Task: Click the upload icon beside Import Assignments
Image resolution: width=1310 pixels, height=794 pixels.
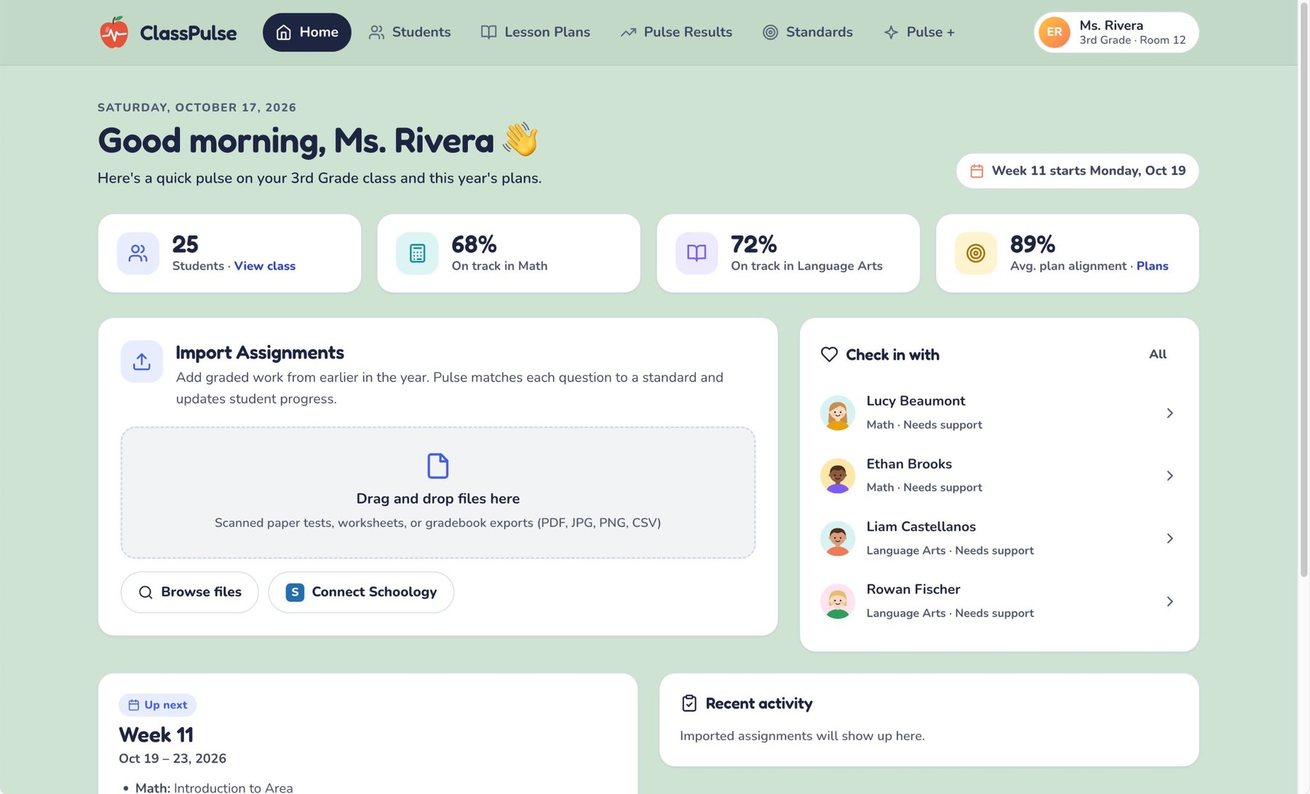Action: pos(142,362)
